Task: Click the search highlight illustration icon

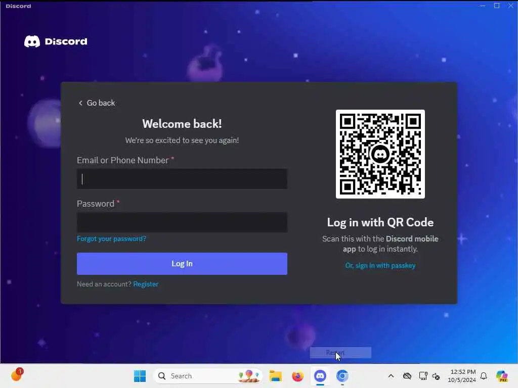Action: pyautogui.click(x=249, y=376)
